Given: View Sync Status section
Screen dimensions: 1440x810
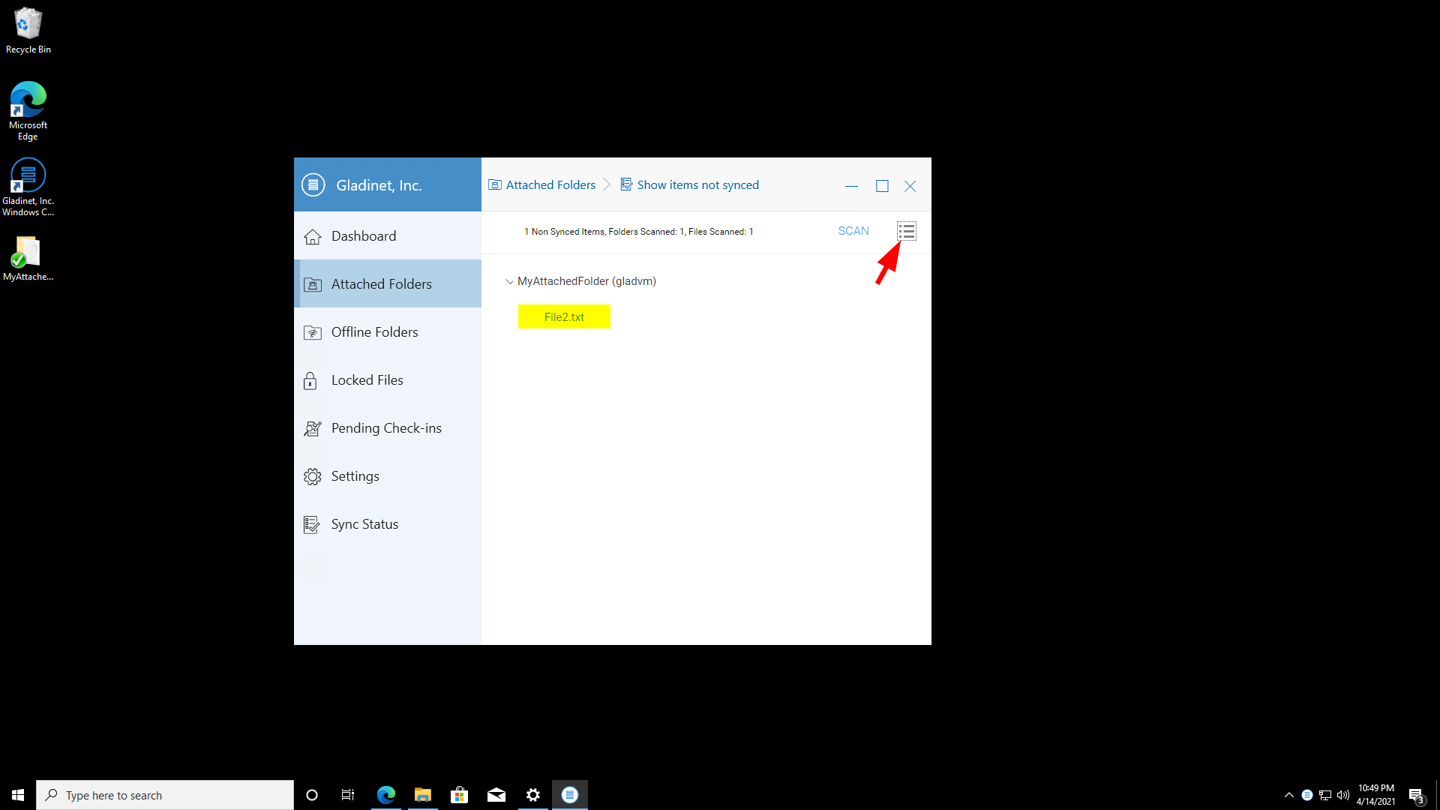Looking at the screenshot, I should 388,524.
